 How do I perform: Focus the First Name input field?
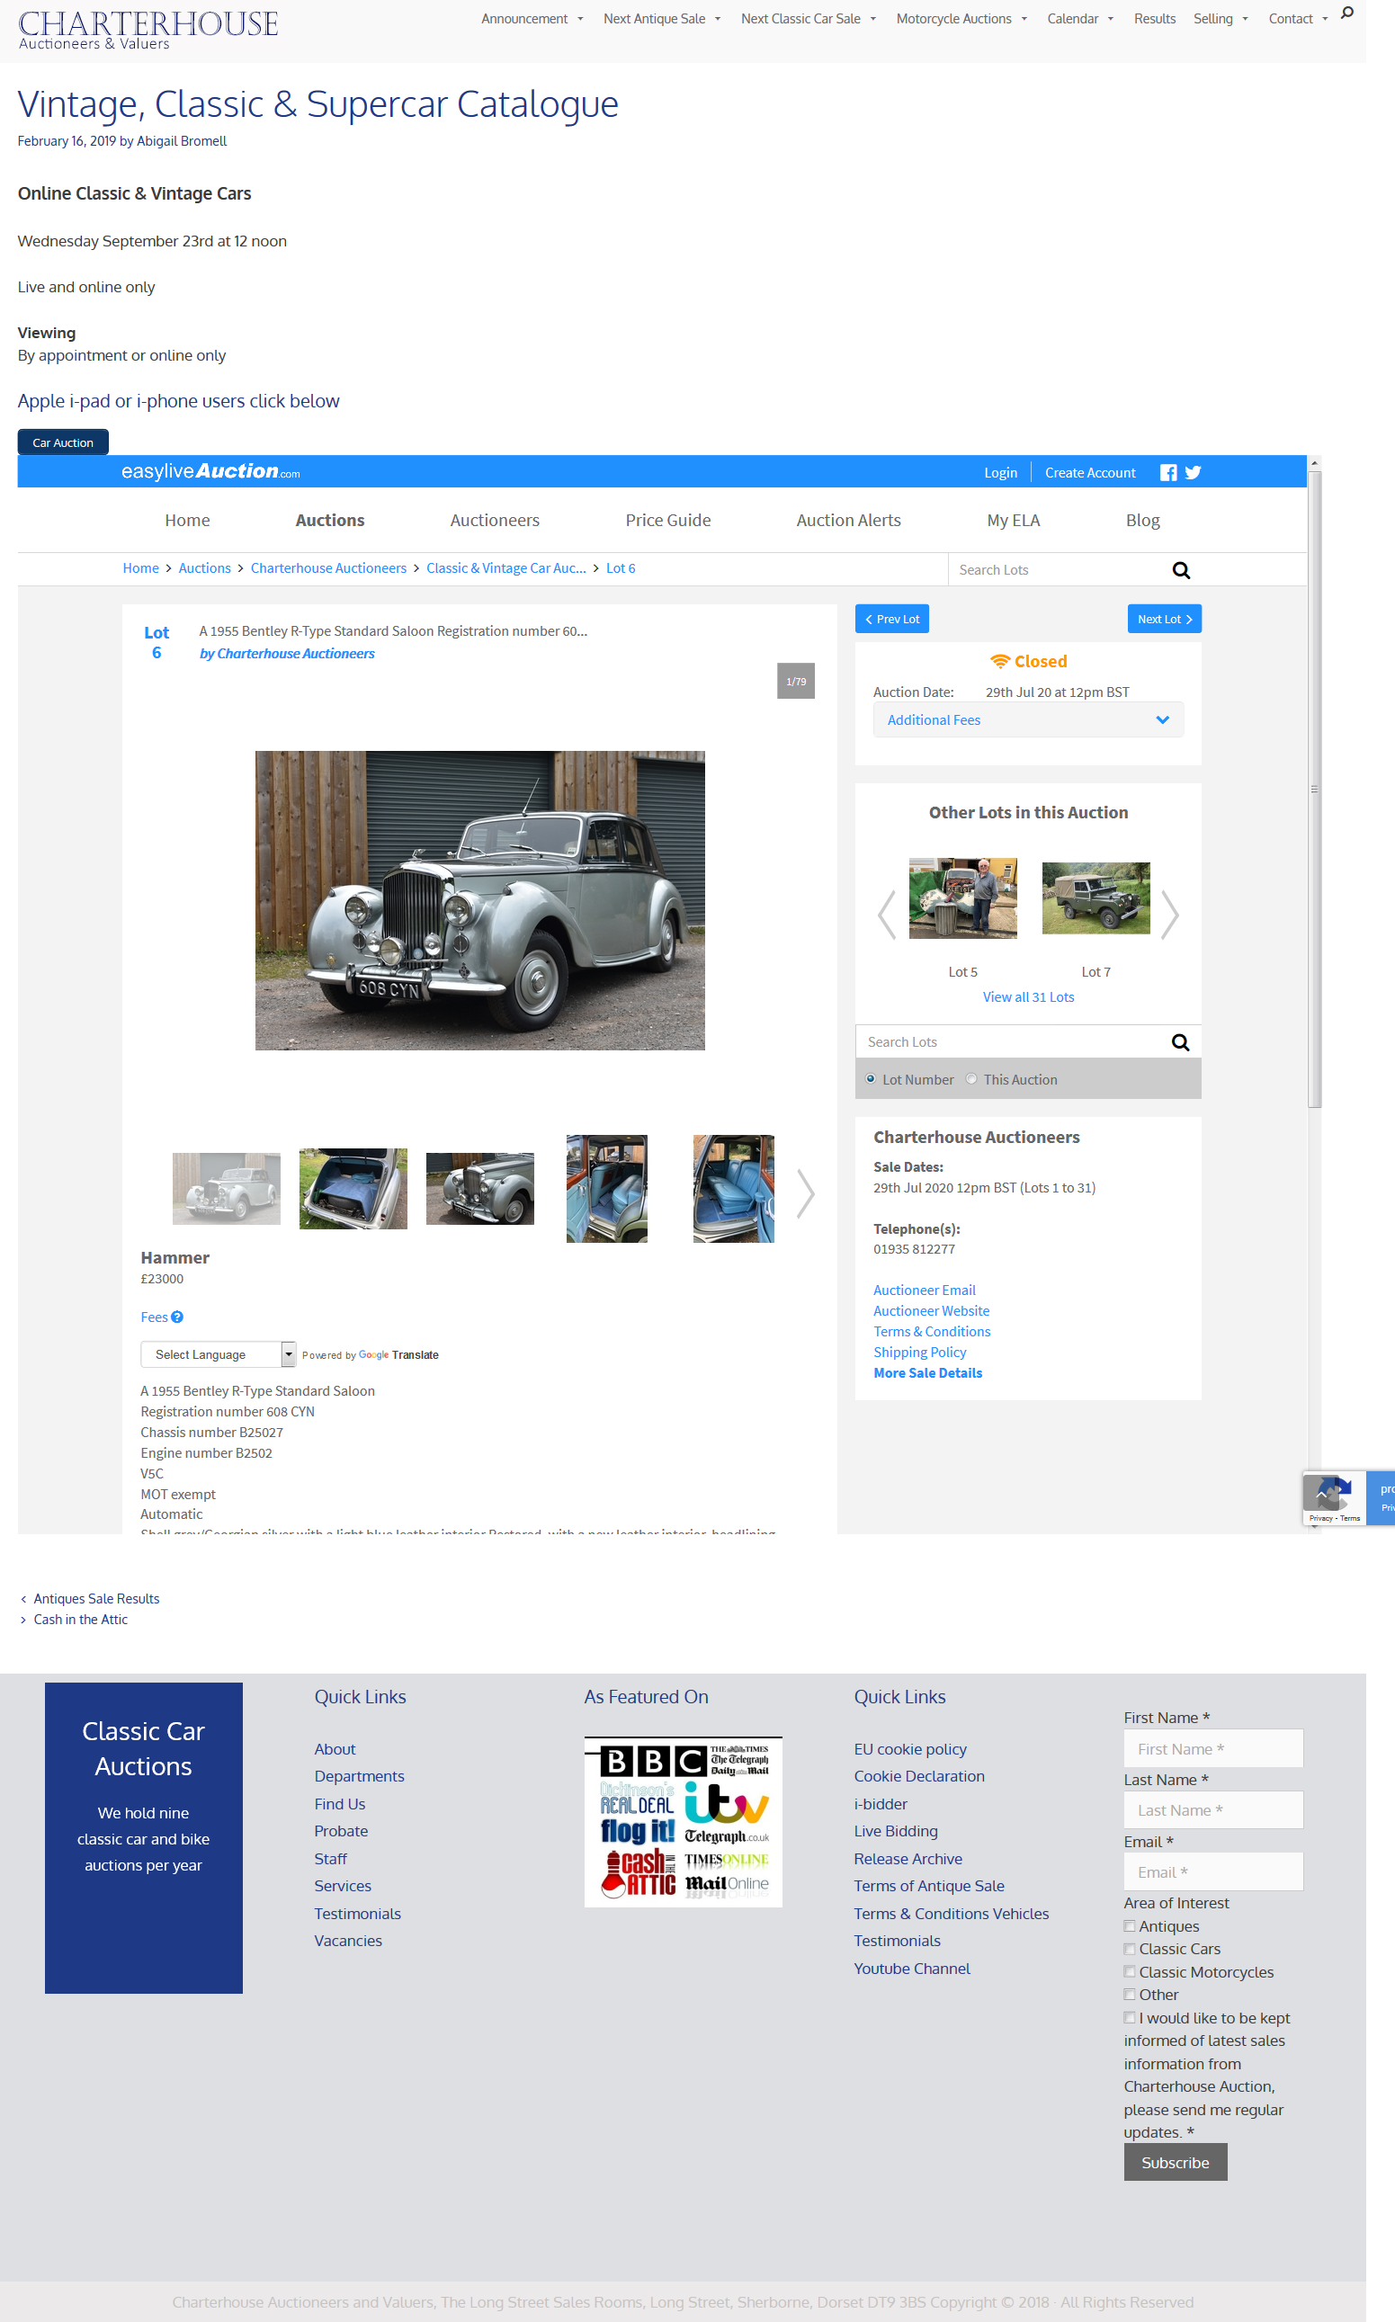tap(1212, 1749)
